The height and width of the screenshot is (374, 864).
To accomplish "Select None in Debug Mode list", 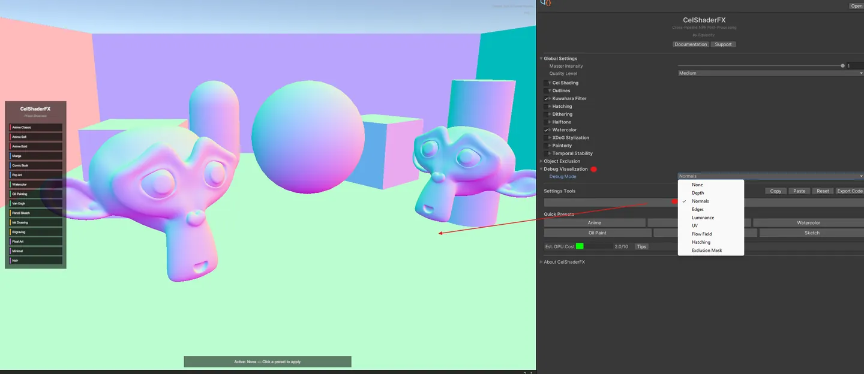I will click(x=710, y=185).
